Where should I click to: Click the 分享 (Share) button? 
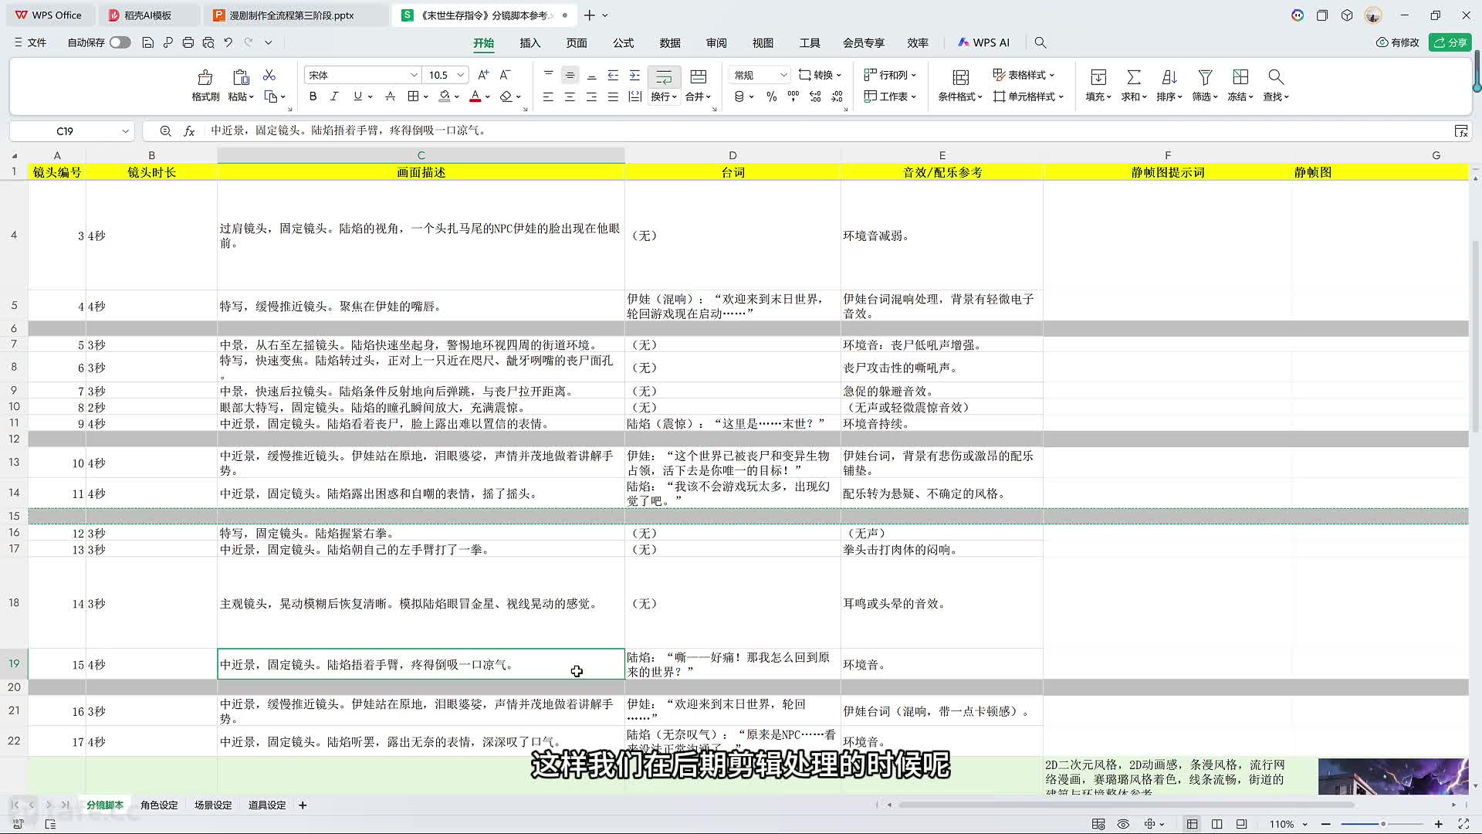[1450, 42]
